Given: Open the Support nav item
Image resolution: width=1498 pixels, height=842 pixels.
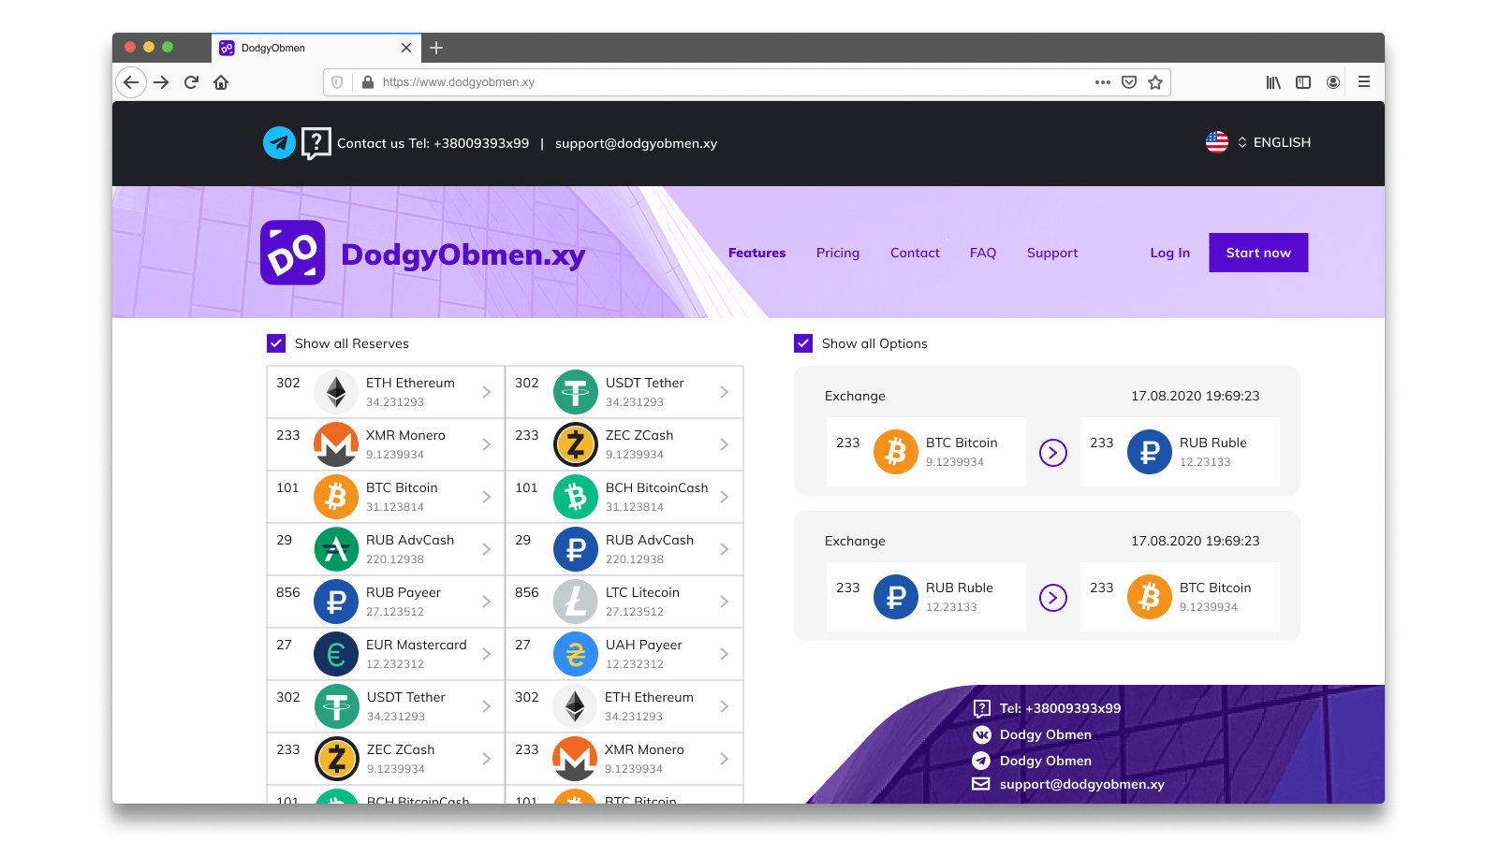Looking at the screenshot, I should (x=1052, y=253).
